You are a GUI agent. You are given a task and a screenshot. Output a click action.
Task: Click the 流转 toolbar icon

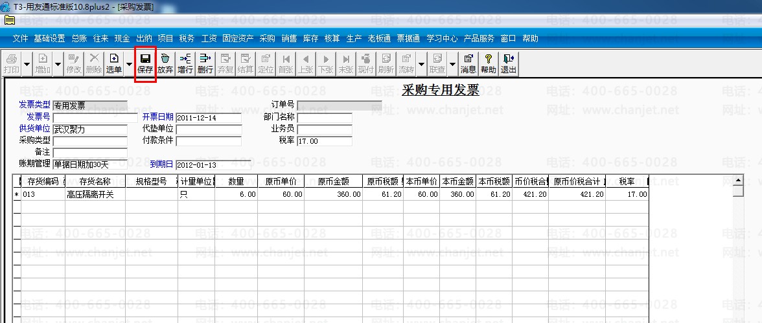406,63
